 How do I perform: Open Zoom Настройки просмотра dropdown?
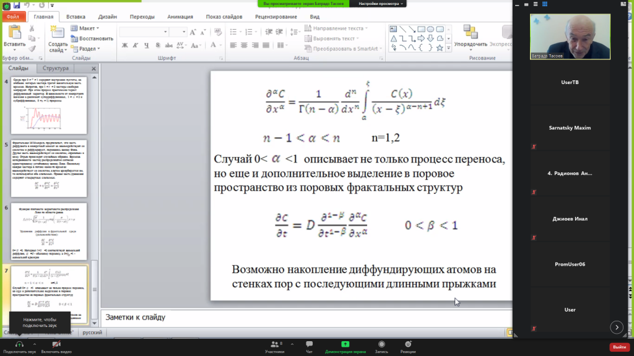[x=381, y=4]
